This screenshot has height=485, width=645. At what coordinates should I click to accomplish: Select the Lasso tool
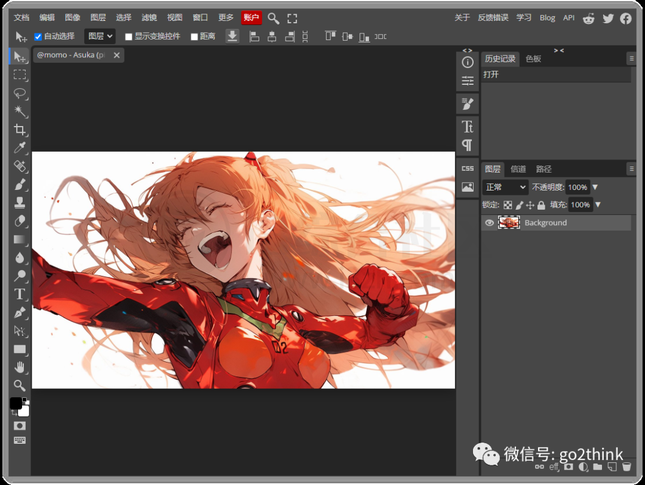(x=19, y=93)
